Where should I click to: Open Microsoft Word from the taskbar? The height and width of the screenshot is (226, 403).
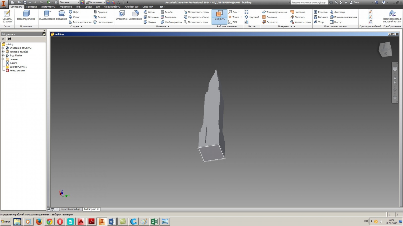[x=112, y=221]
